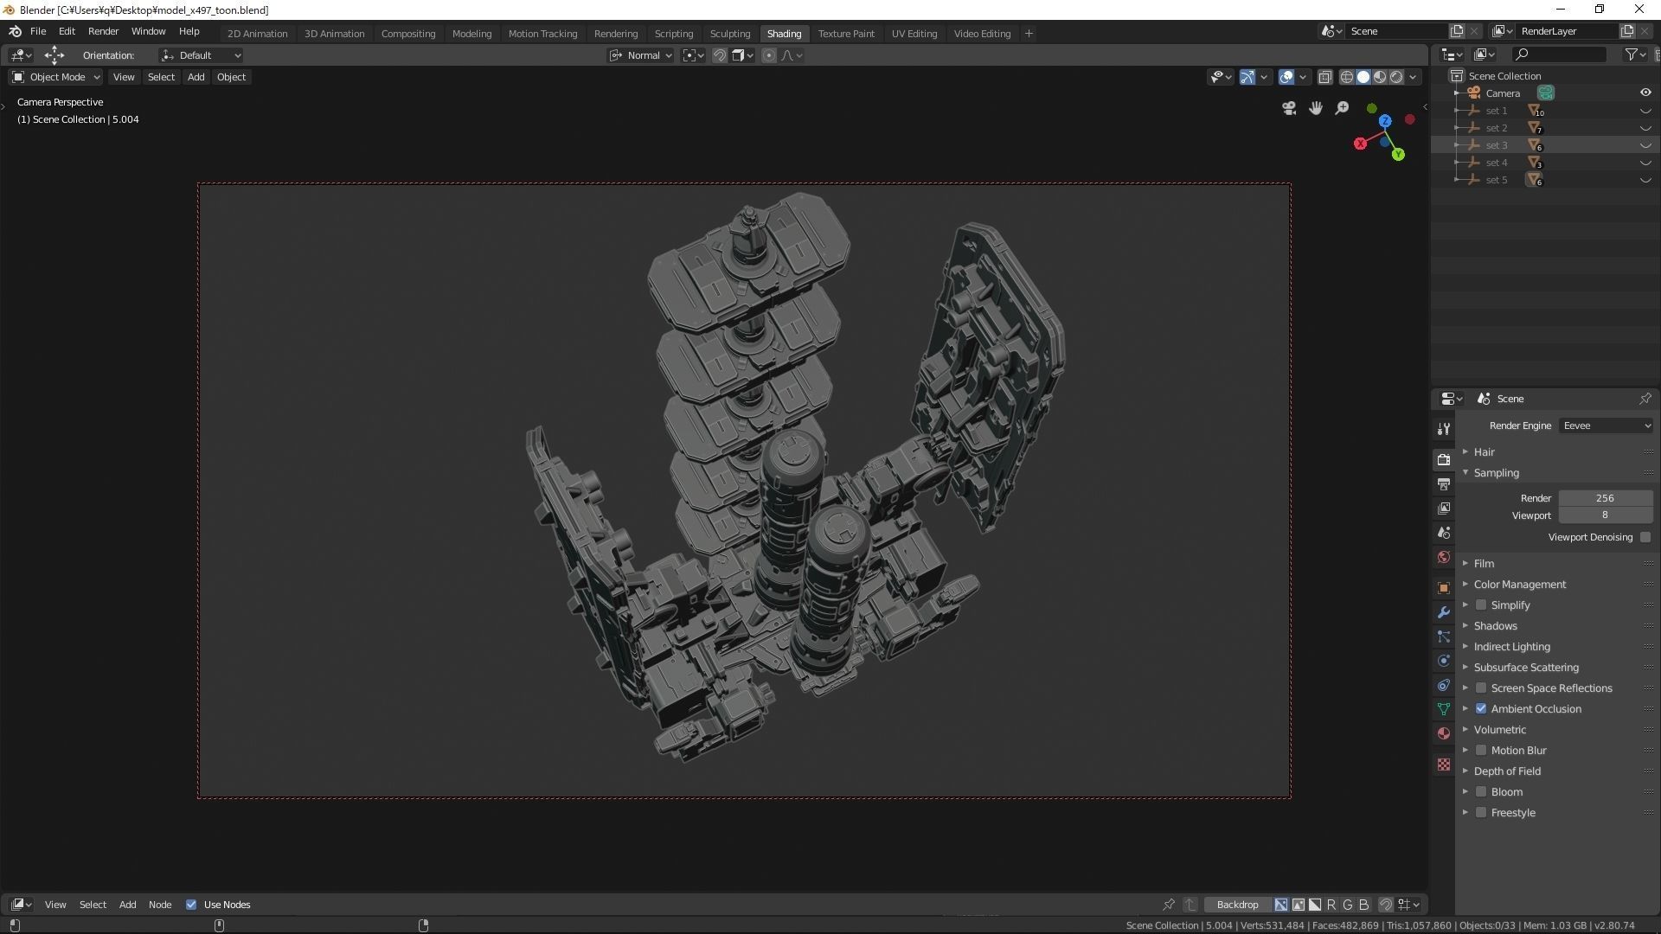
Task: Open the Render Engine dropdown
Action: tap(1606, 425)
